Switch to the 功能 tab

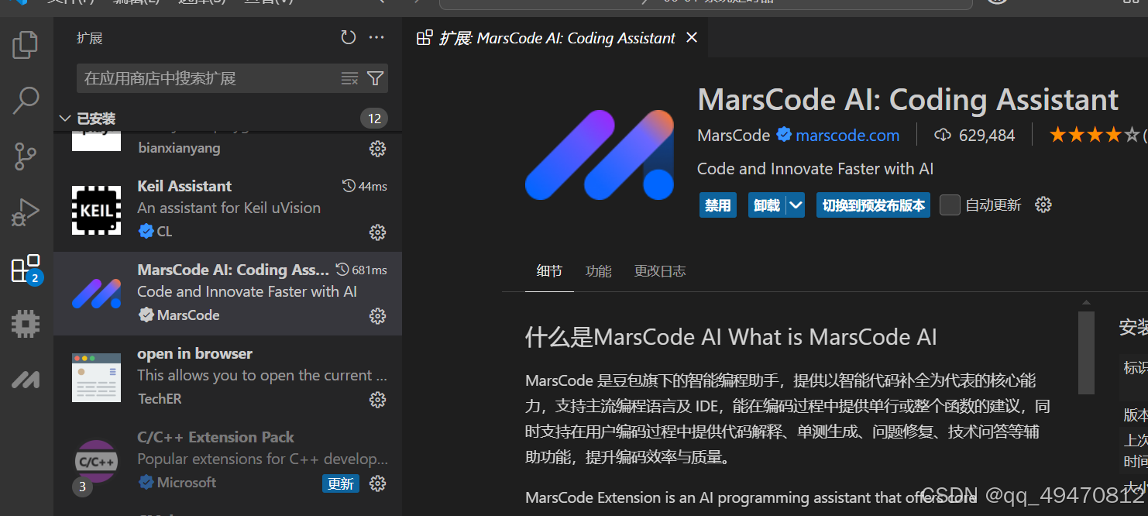click(x=599, y=271)
